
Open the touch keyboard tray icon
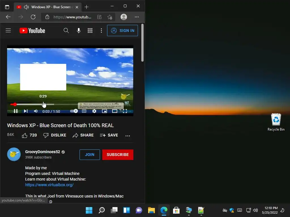(240, 210)
